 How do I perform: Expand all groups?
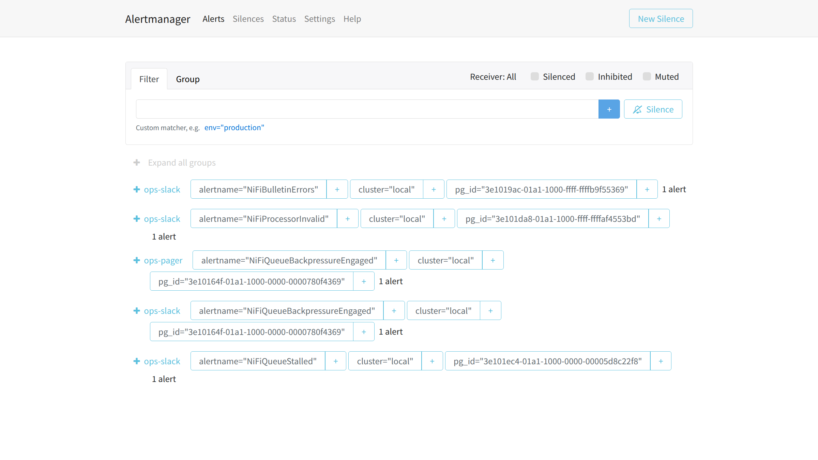(175, 163)
